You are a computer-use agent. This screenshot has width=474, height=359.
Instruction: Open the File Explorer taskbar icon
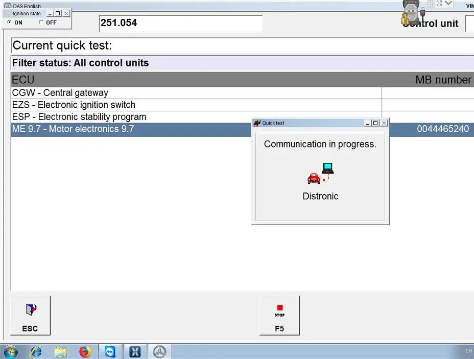tap(60, 352)
